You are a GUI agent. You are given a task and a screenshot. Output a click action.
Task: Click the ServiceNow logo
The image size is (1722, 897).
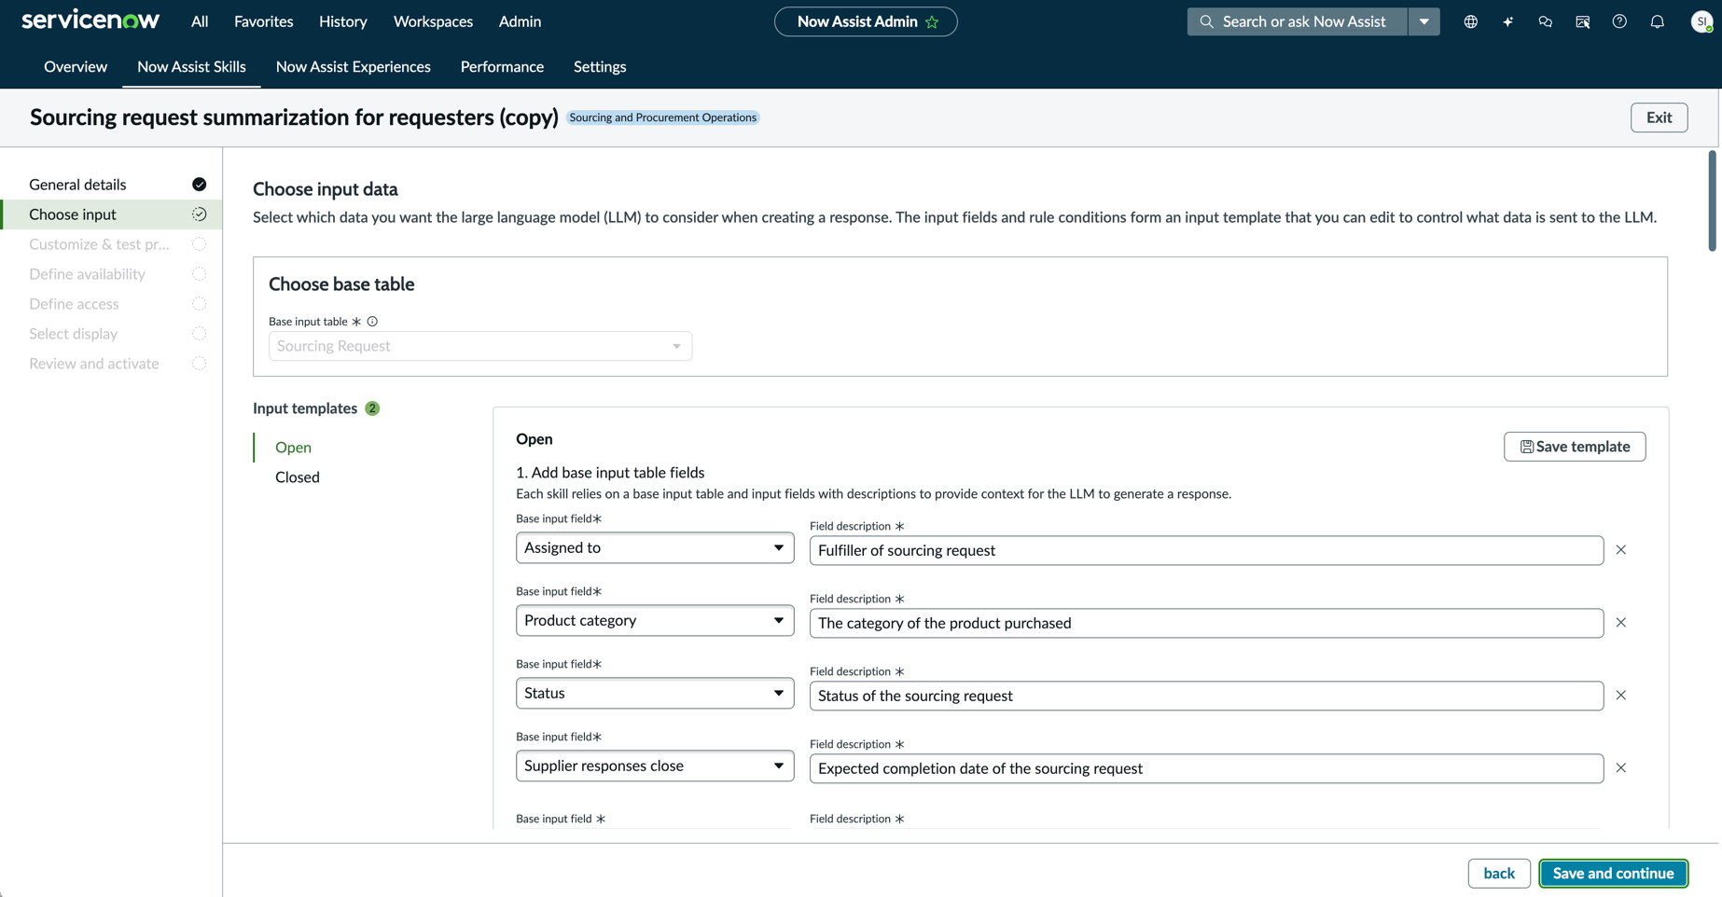coord(90,21)
